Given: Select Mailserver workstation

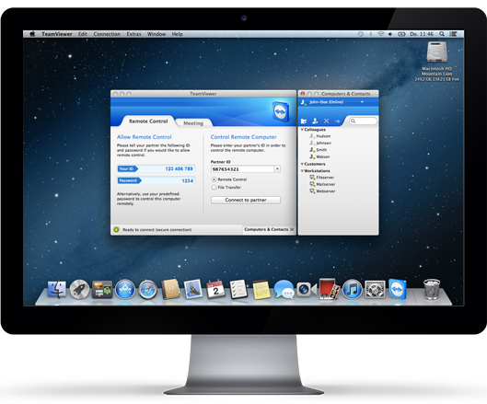Looking at the screenshot, I should point(322,184).
